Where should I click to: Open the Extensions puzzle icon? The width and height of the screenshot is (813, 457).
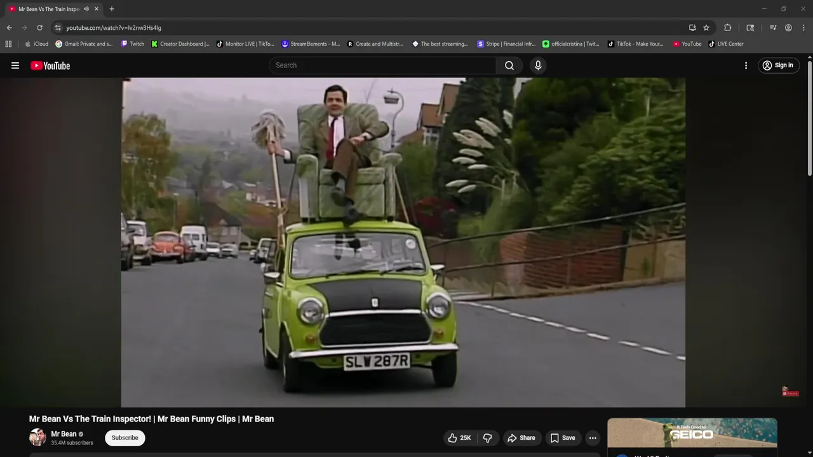point(728,28)
